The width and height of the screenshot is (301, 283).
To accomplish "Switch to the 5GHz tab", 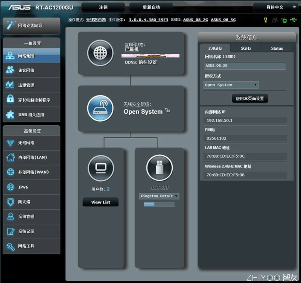I will click(246, 48).
